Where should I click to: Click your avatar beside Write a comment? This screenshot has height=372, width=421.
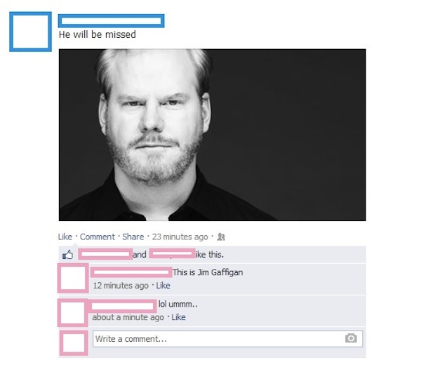pos(74,343)
